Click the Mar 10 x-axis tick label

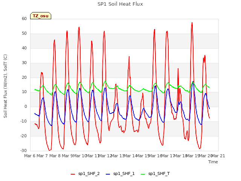80,156
